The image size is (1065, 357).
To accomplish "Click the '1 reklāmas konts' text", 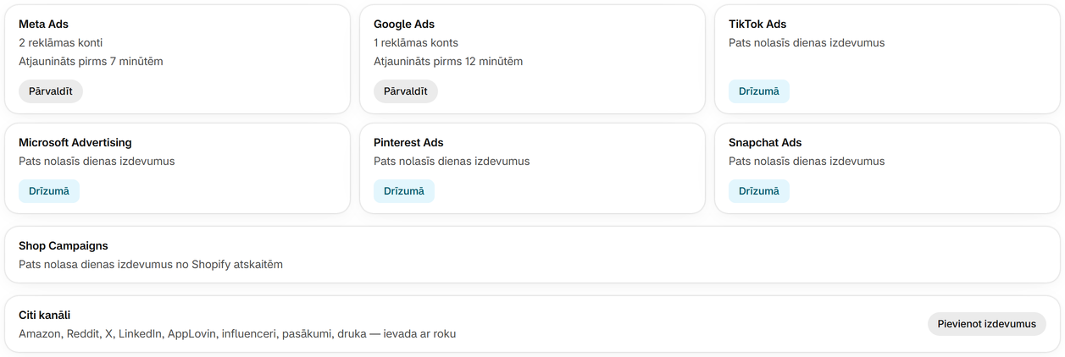I will (x=416, y=43).
